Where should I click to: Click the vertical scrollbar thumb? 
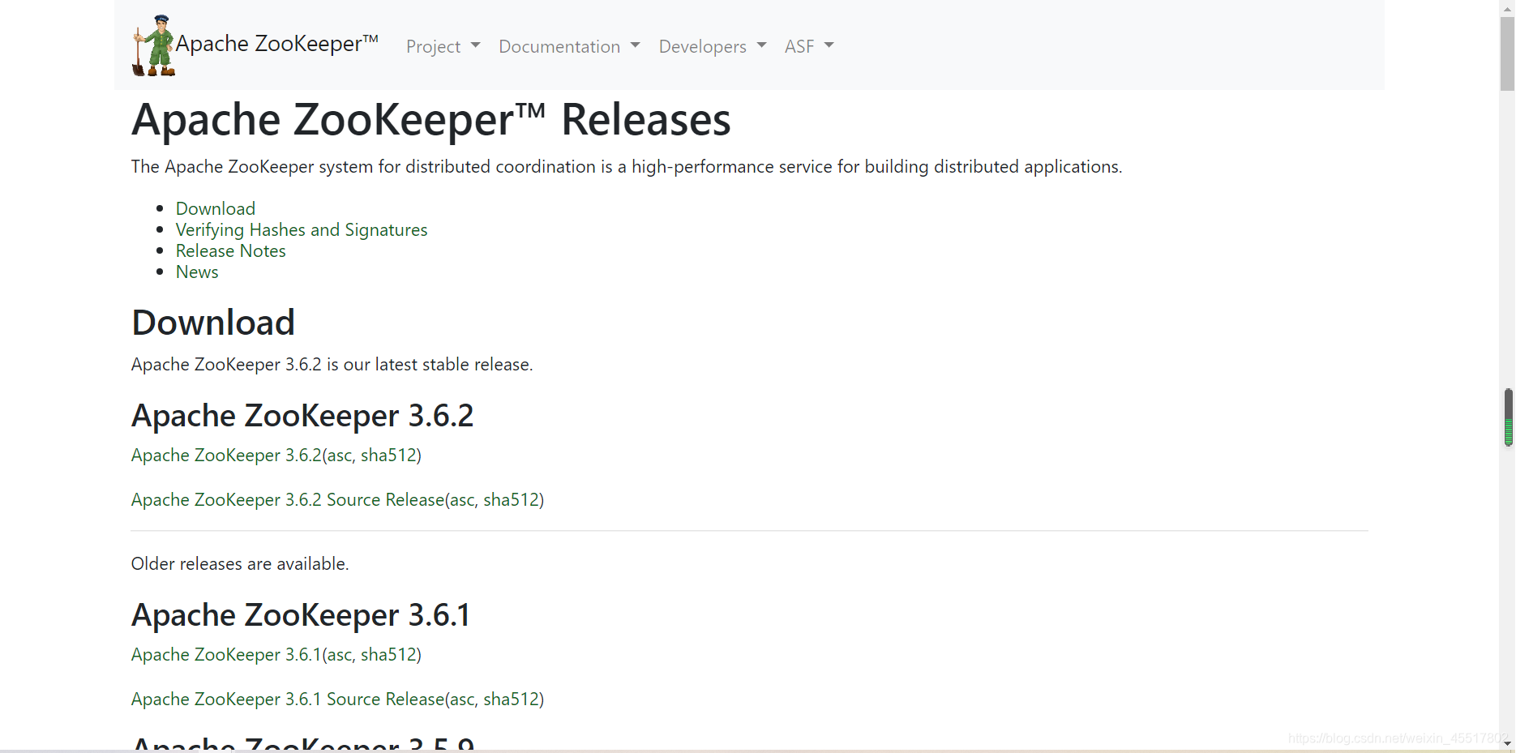click(x=1507, y=53)
